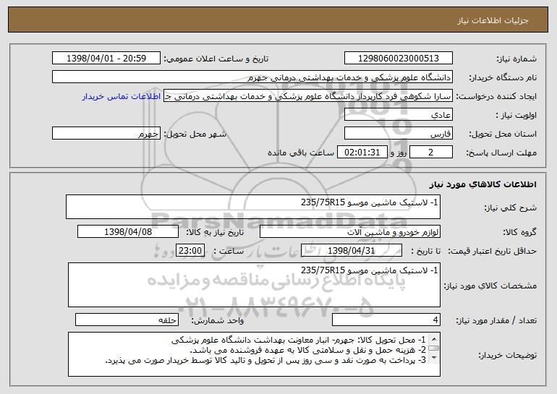
Task: Click the buyer note line about transport cost
Action: (x=307, y=350)
